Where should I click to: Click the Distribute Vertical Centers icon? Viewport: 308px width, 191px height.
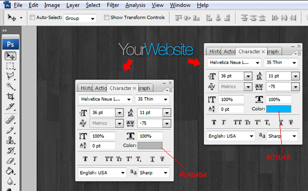coord(253,18)
